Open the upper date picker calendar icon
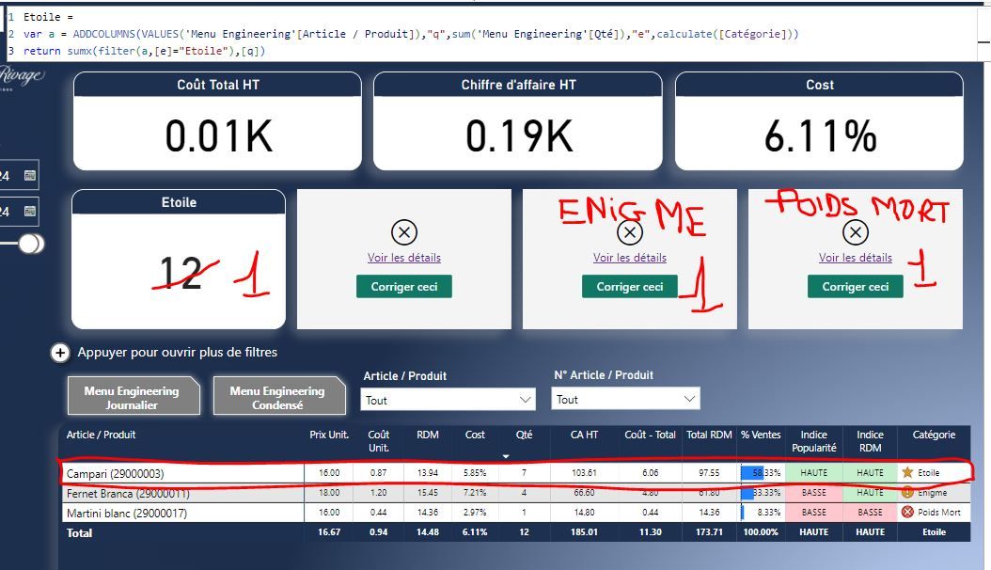Viewport: 991px width, 570px height. click(30, 176)
